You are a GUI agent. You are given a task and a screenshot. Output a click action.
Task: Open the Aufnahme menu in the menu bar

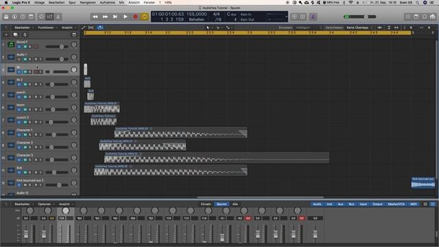click(x=108, y=3)
